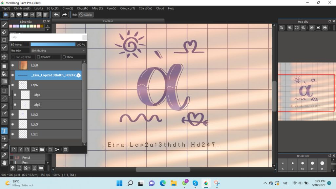Click the Undo arrow in toolbar
Screen dimensions: 336x189
pyautogui.click(x=56, y=14)
